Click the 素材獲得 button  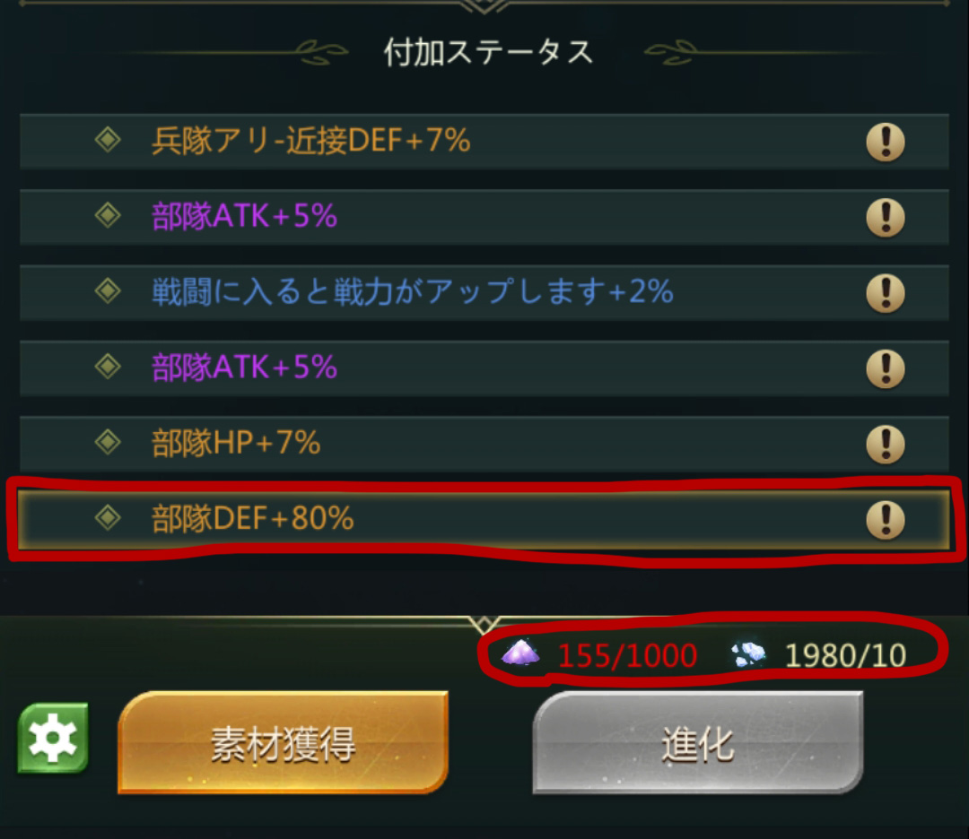(x=283, y=743)
